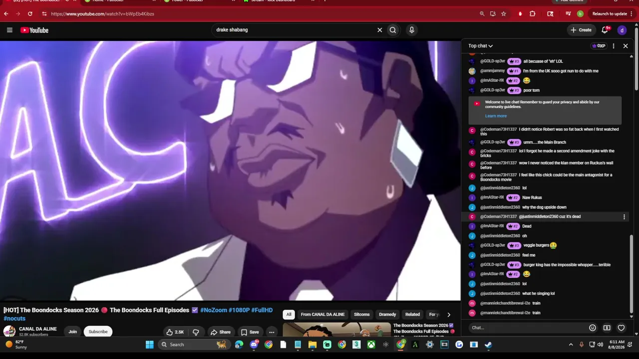Launch Steam from the taskbar

[488, 345]
